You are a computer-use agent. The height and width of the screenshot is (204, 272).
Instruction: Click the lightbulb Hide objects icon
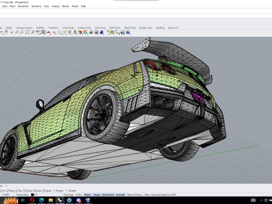click(70, 32)
